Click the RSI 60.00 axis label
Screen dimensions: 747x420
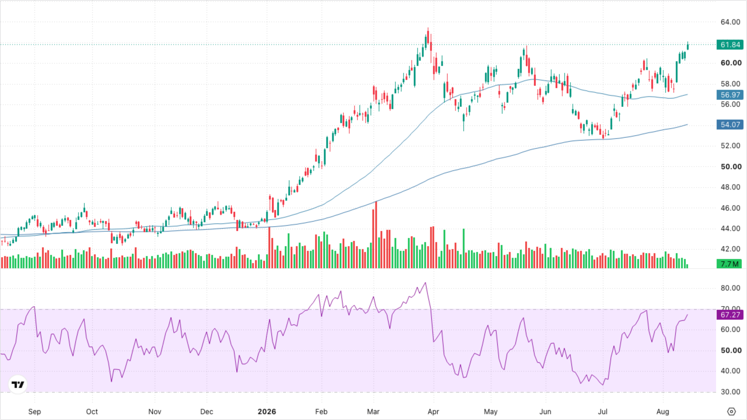pyautogui.click(x=730, y=329)
